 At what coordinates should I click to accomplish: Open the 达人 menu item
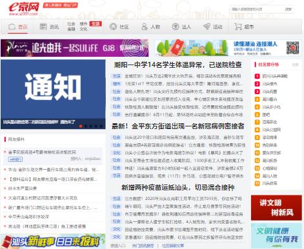pyautogui.click(x=187, y=27)
